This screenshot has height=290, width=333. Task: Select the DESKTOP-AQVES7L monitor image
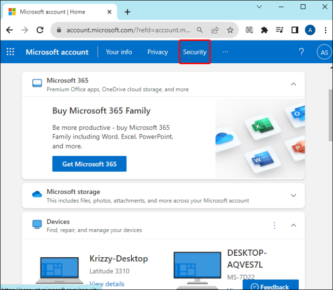click(197, 268)
